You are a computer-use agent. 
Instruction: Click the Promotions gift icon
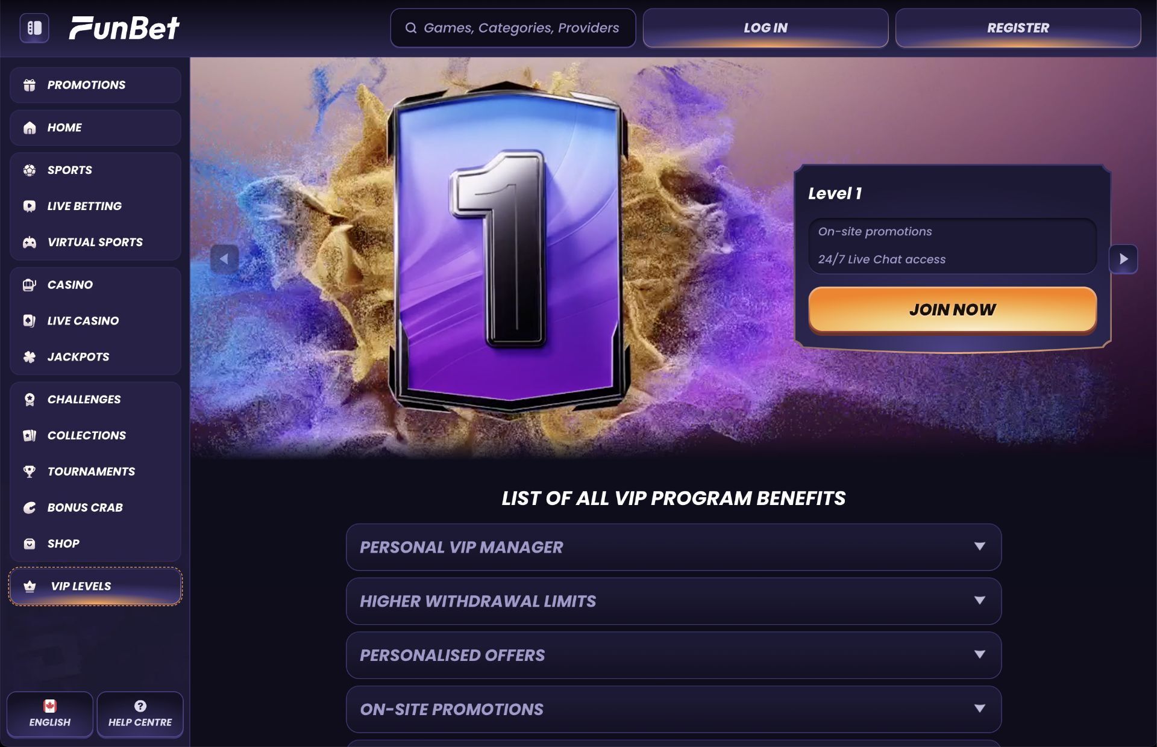pos(30,85)
